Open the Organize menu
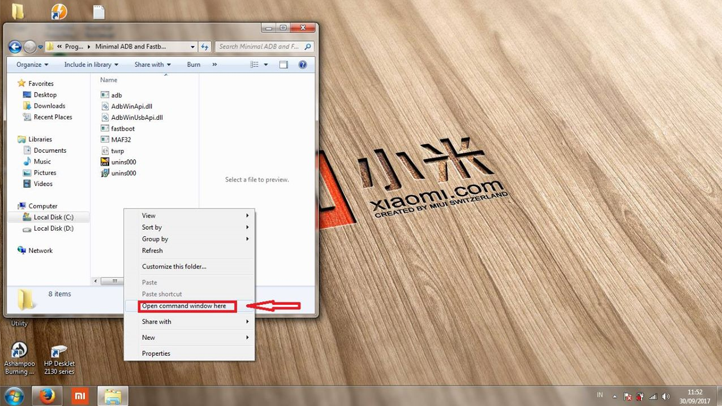The image size is (722, 406). pyautogui.click(x=32, y=64)
